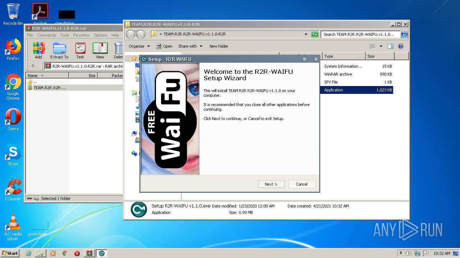Open Windows Media Player from the taskbar
460x258 pixels.
click(53, 253)
